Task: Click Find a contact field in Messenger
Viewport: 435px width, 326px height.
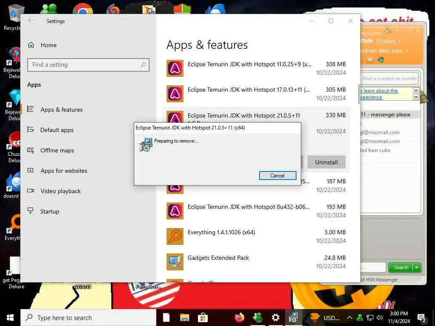Action: click(389, 79)
